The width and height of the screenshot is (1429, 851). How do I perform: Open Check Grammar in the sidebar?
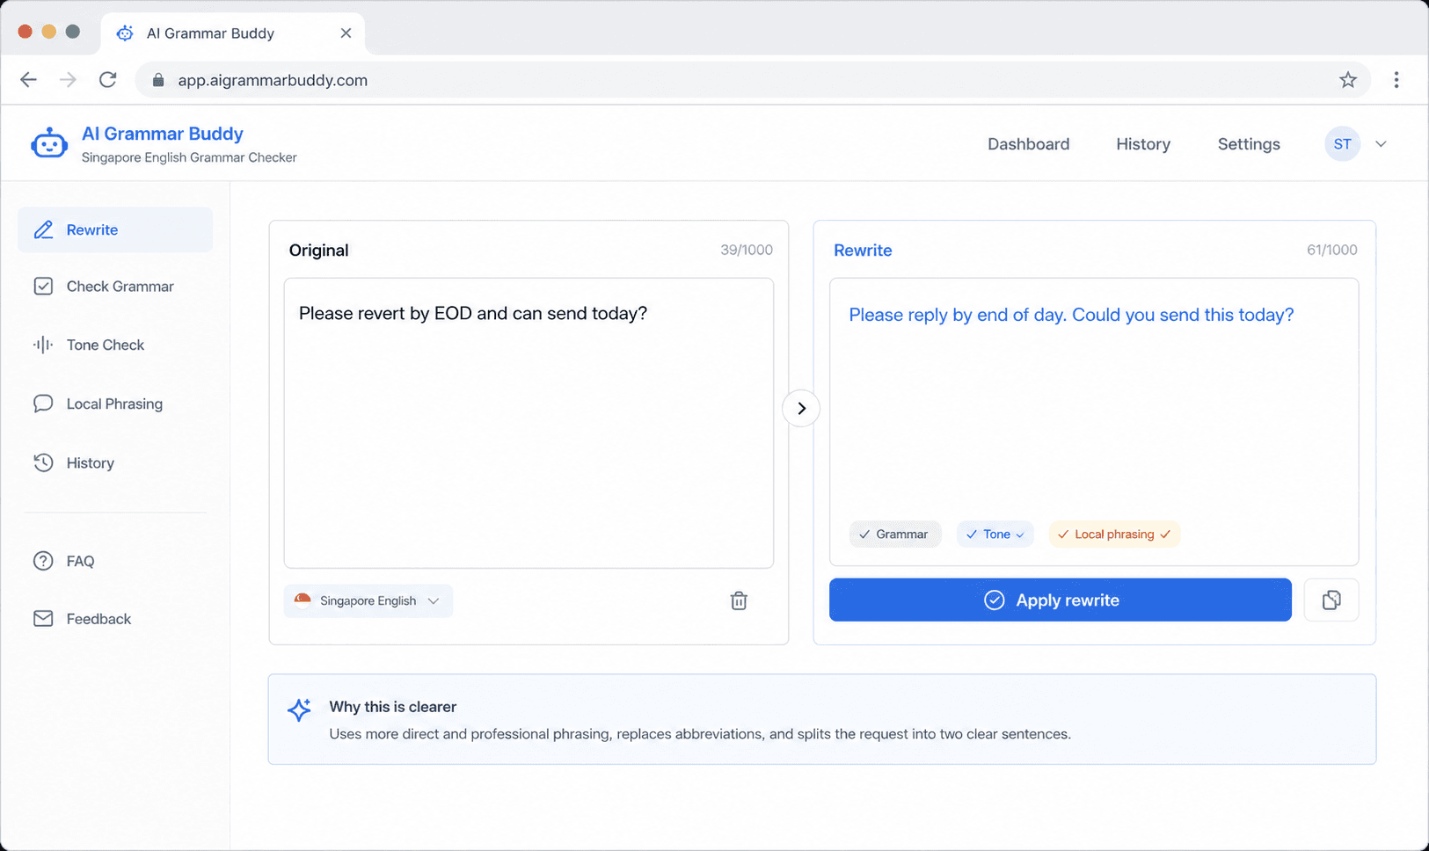pyautogui.click(x=115, y=287)
